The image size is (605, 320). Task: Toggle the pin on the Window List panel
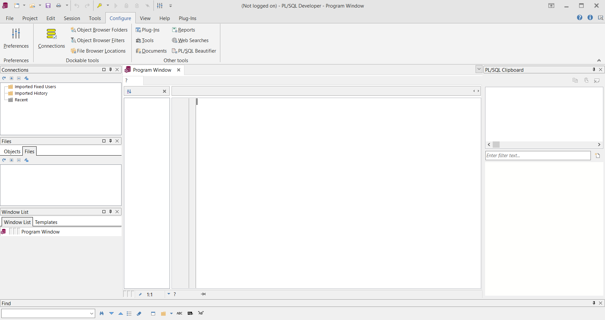[110, 212]
